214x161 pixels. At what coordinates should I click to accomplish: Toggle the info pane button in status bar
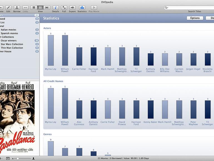pyautogui.click(x=8, y=158)
